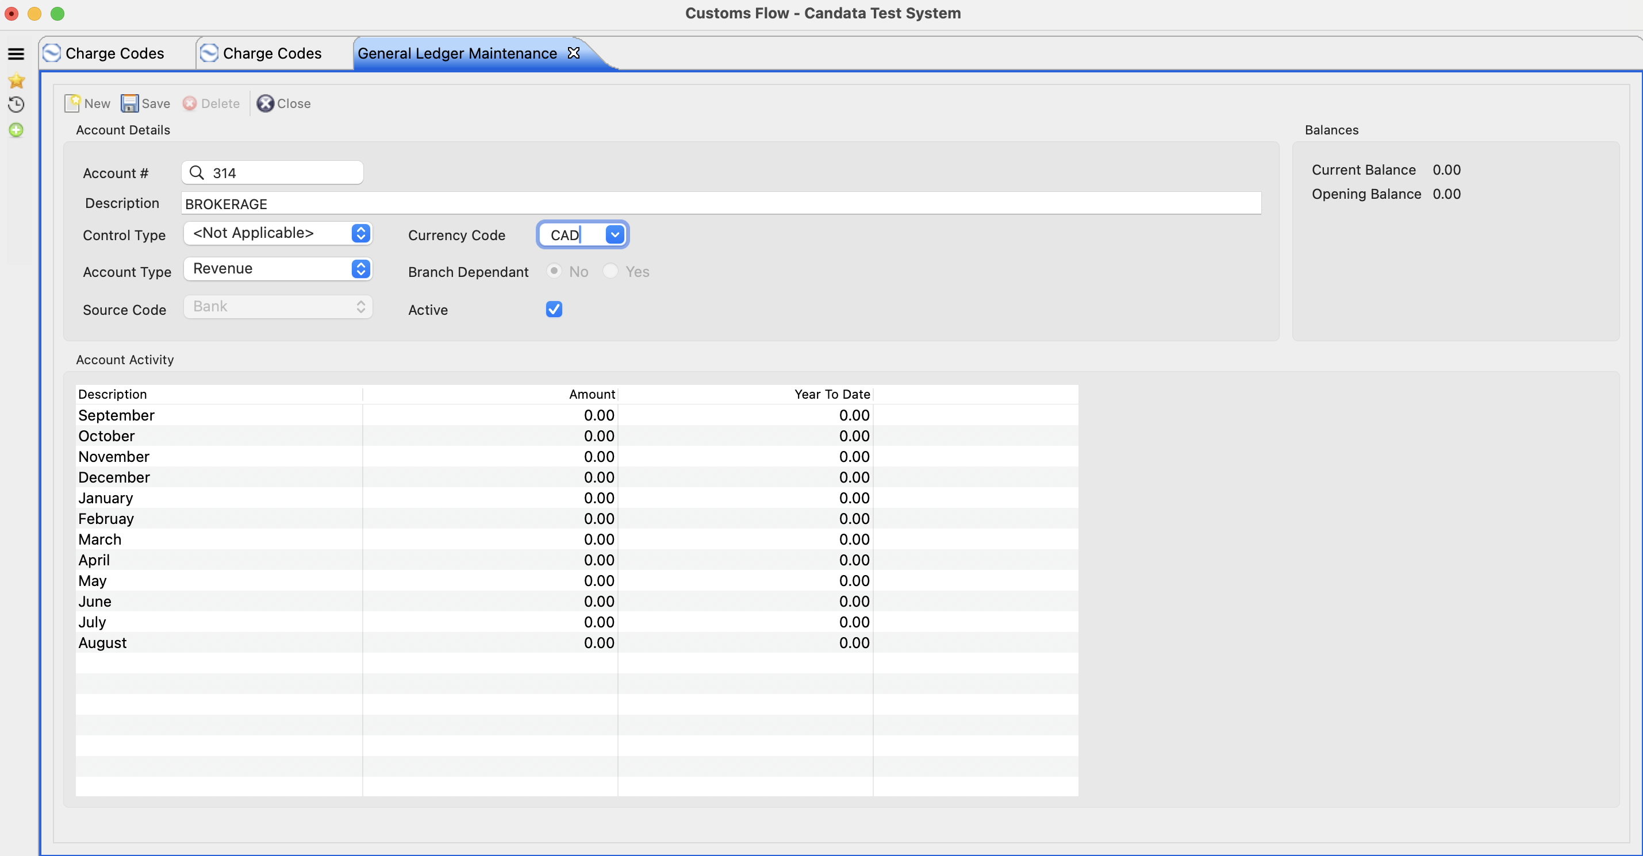
Task: Click the Save floppy disk icon
Action: 129,103
